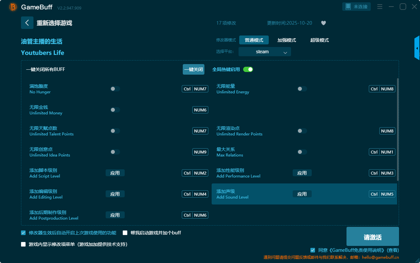Check the in-game mod menu checkbox
This screenshot has height=263, width=420.
pos(23,244)
